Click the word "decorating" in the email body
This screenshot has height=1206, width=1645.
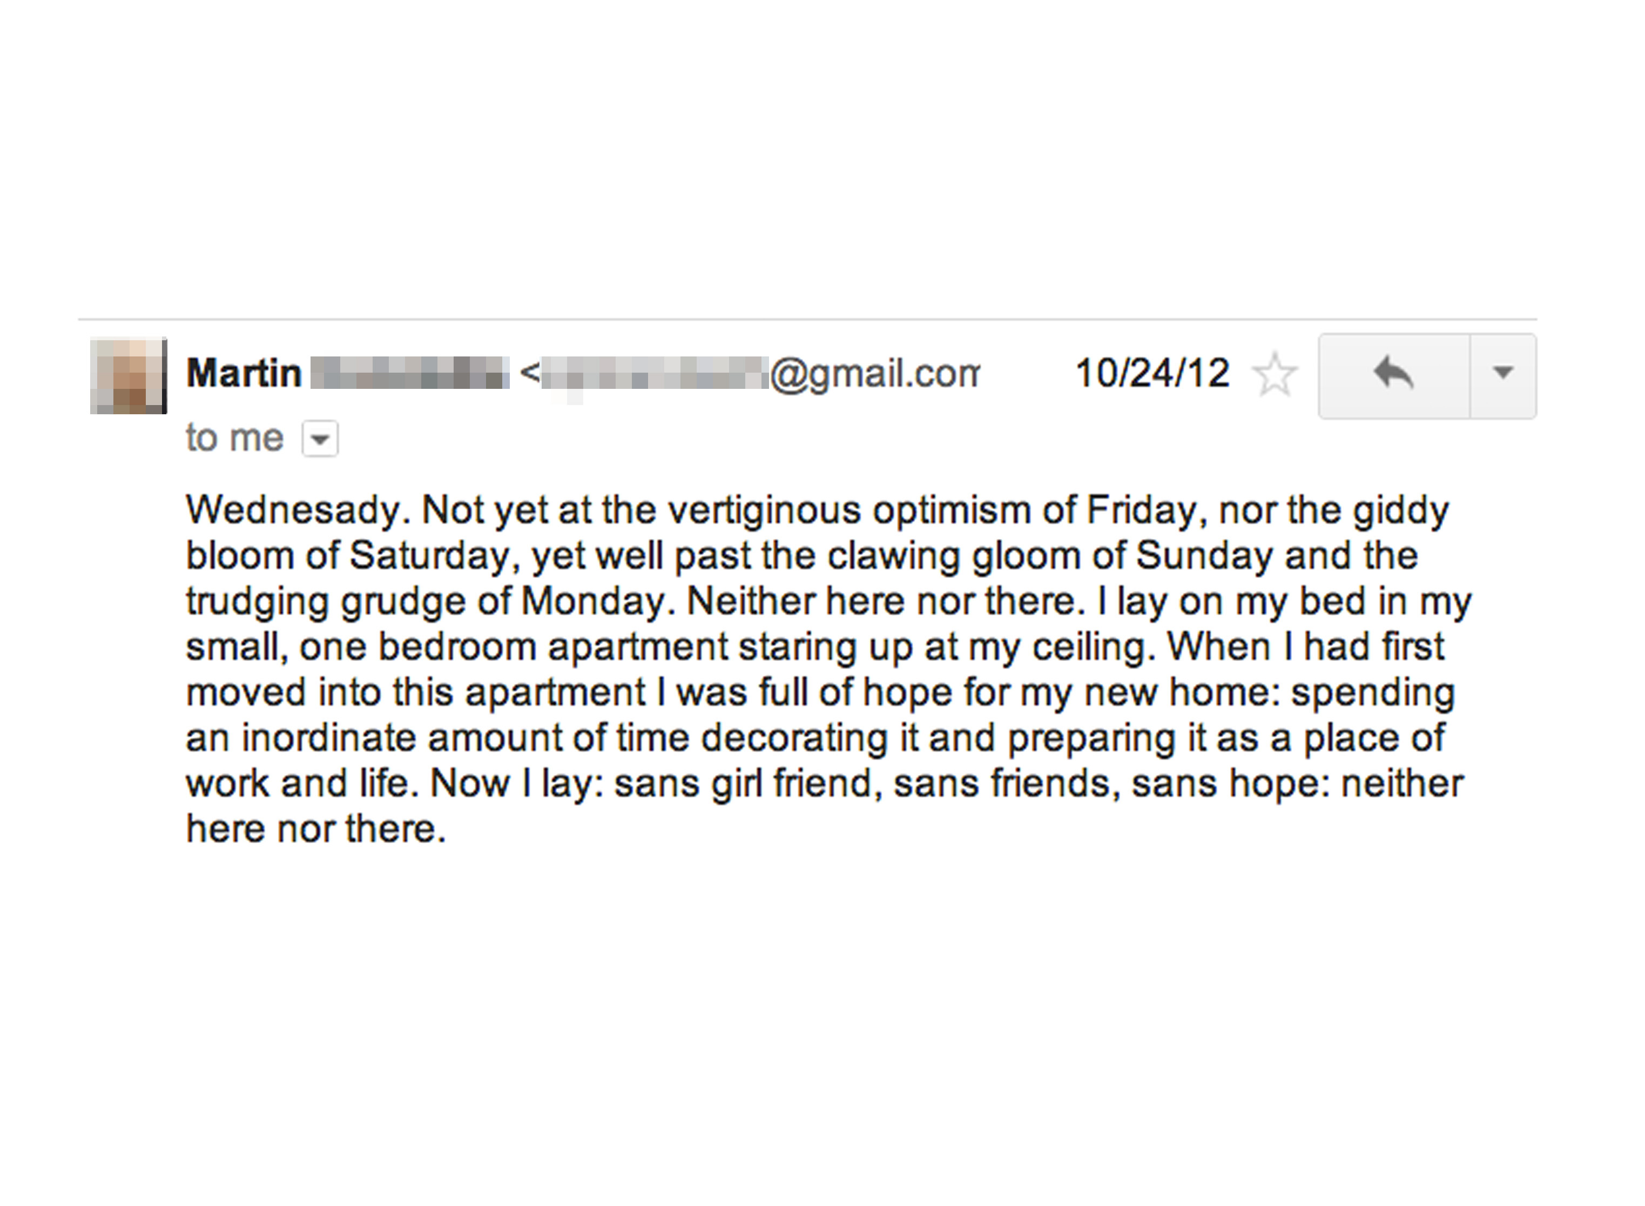[794, 737]
